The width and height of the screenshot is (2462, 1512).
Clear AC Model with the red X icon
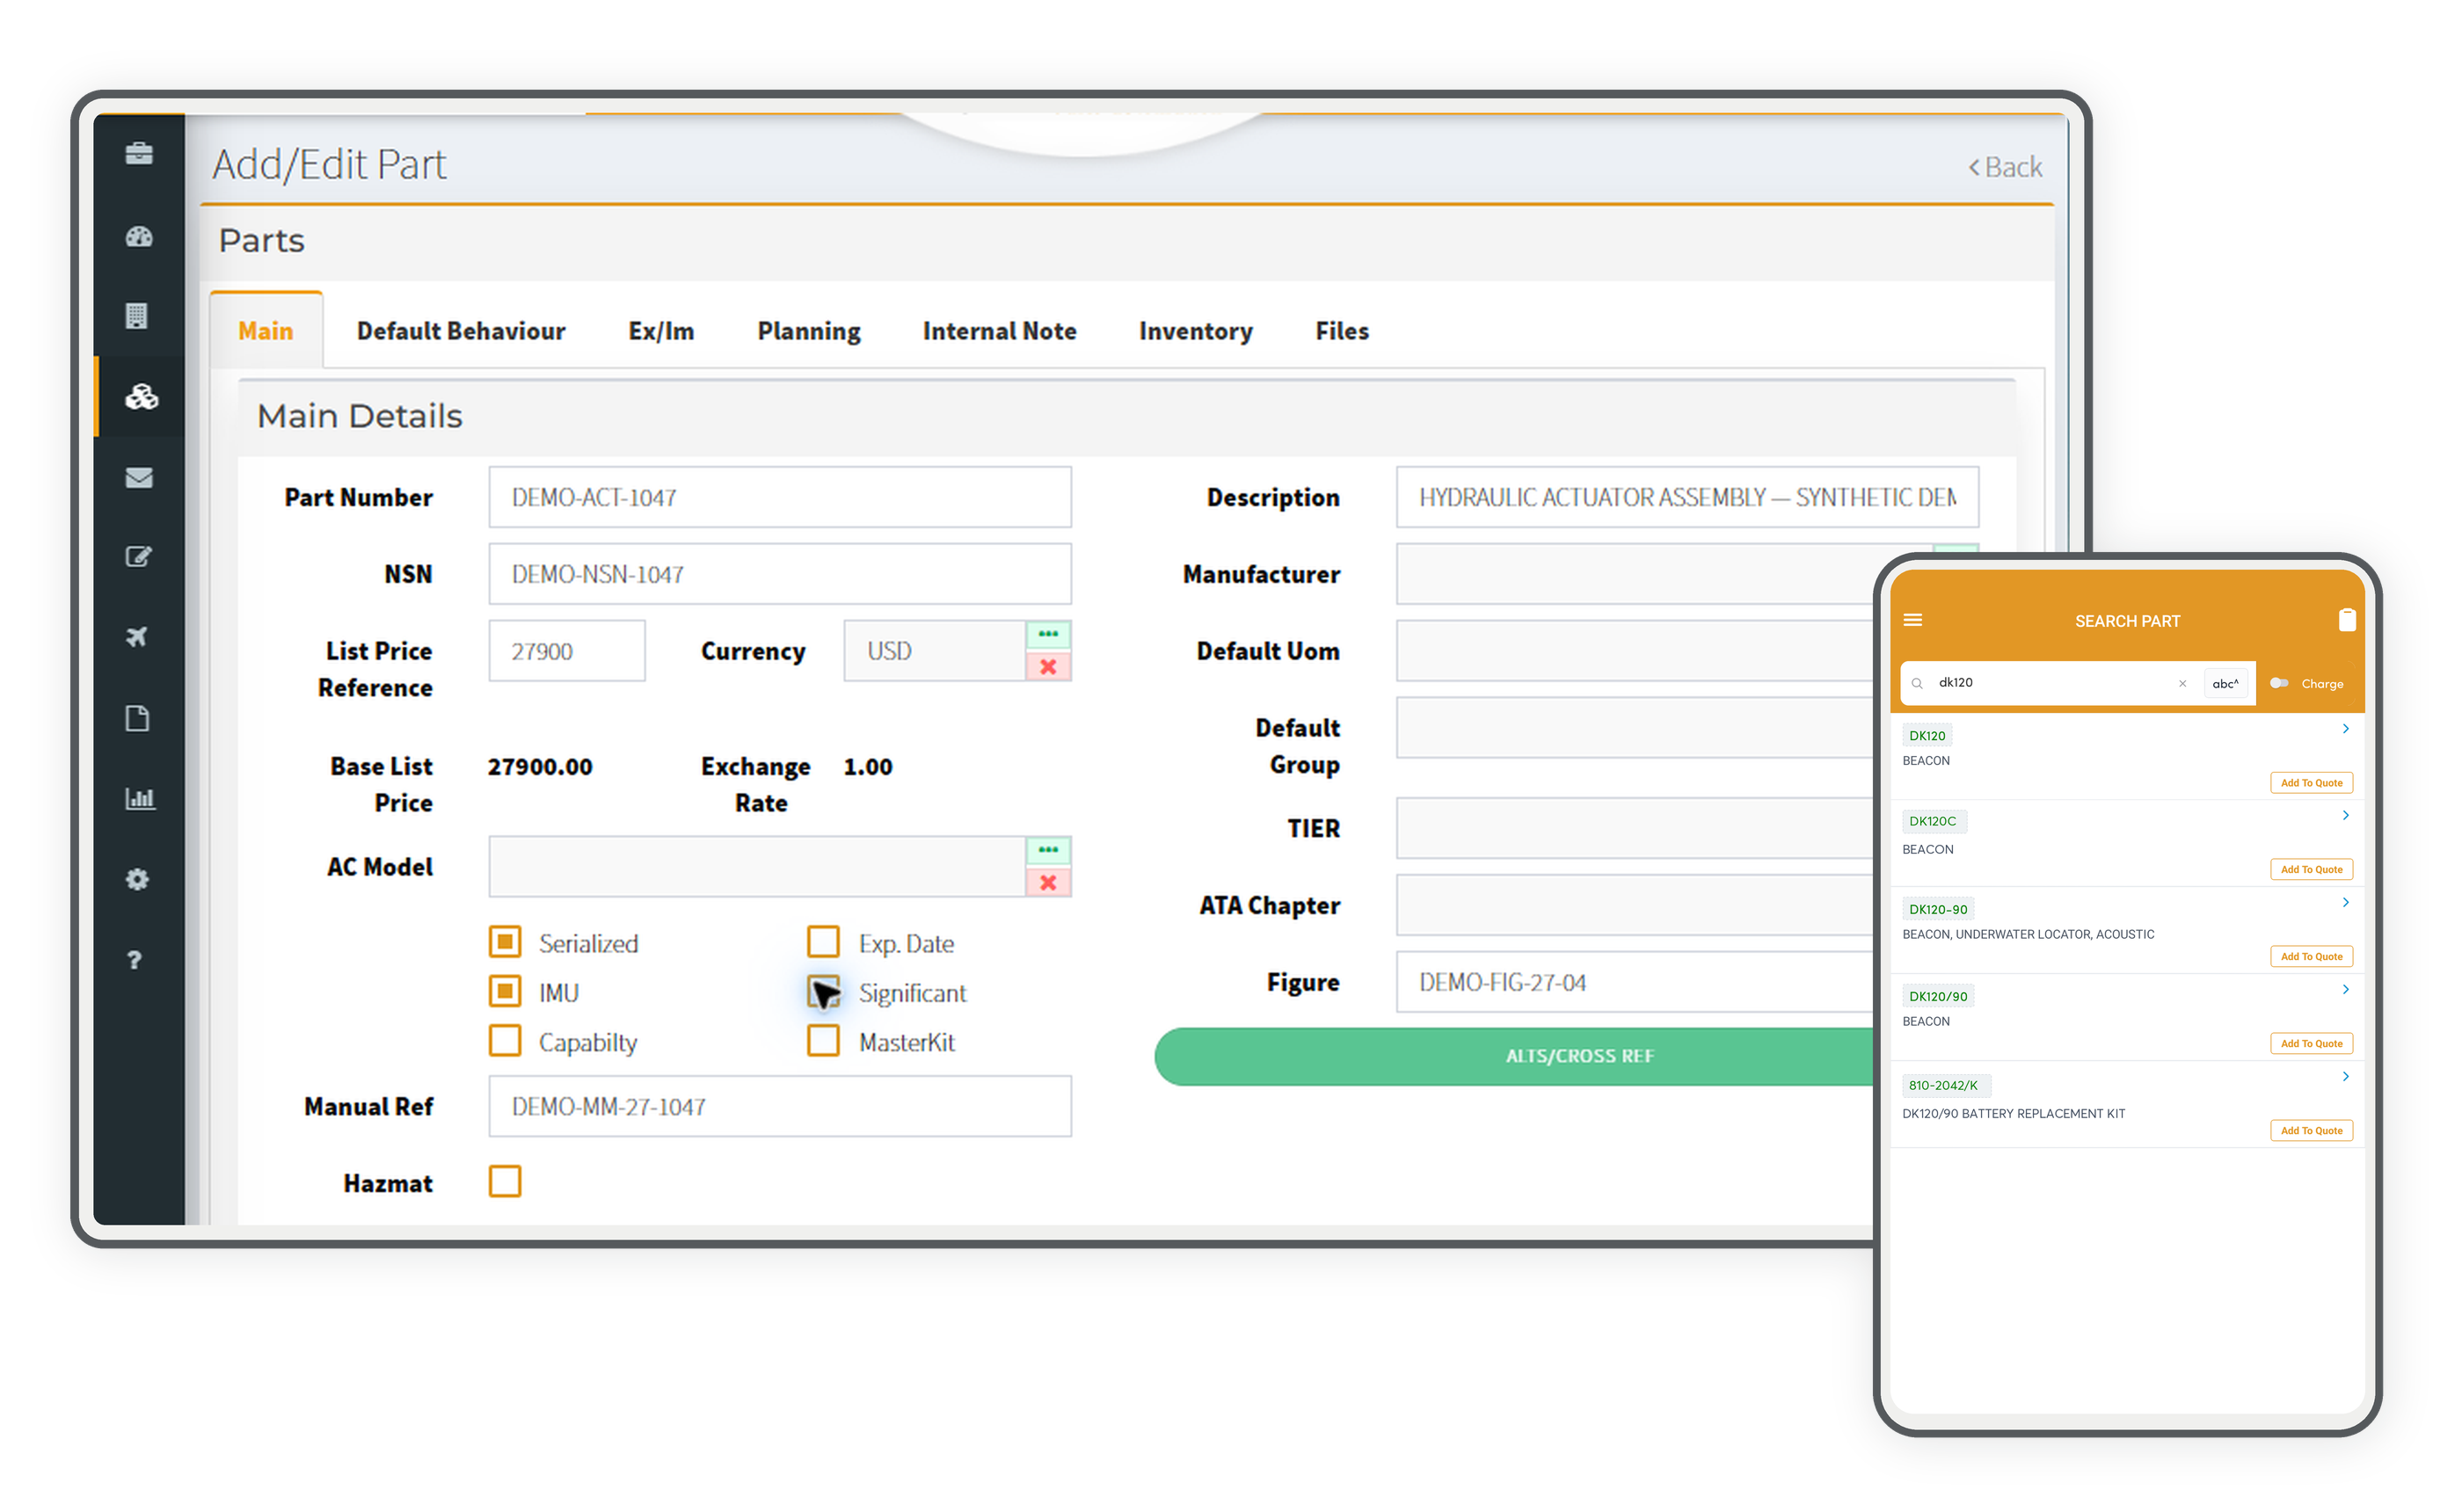(1048, 883)
